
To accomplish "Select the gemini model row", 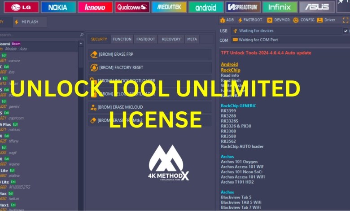I will point(39,104).
